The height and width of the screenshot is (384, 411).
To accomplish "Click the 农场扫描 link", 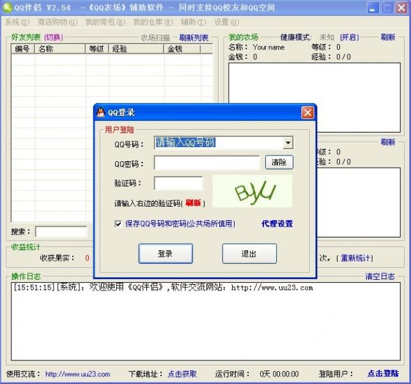I will (x=155, y=38).
